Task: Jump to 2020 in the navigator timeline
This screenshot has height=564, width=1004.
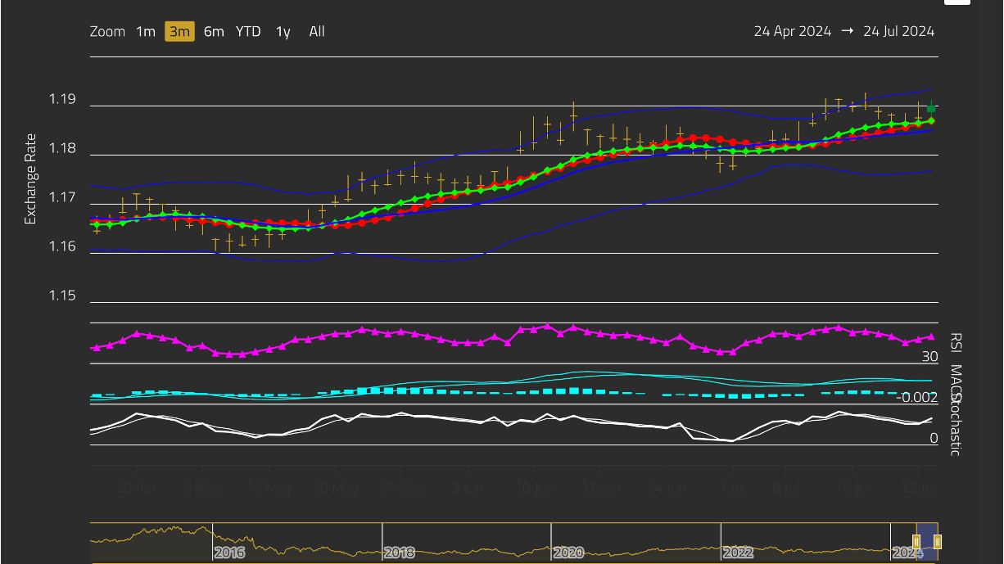Action: pos(568,553)
